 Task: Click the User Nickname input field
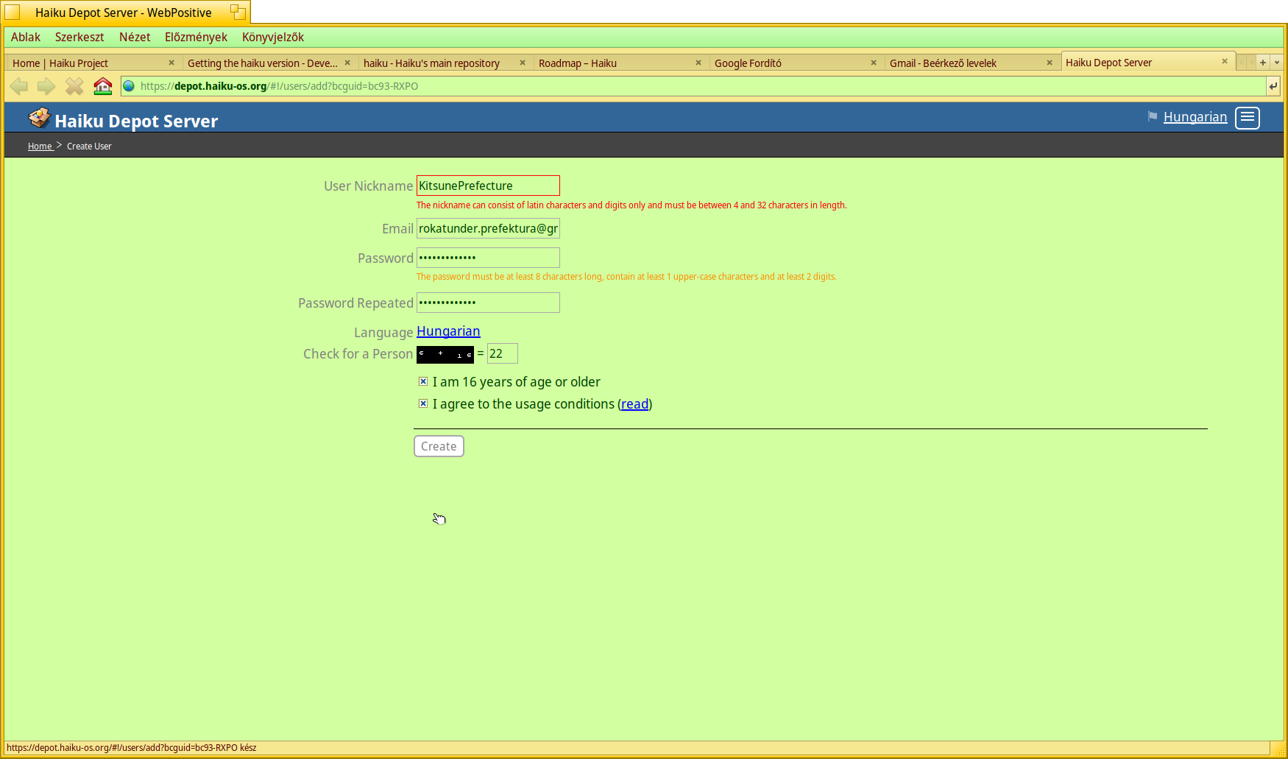click(x=488, y=186)
